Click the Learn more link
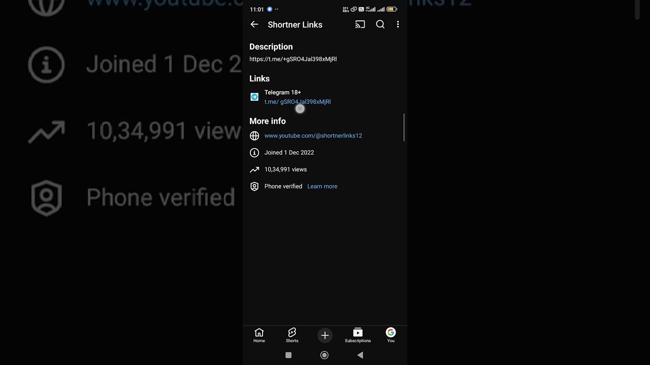This screenshot has width=650, height=365. coord(322,187)
